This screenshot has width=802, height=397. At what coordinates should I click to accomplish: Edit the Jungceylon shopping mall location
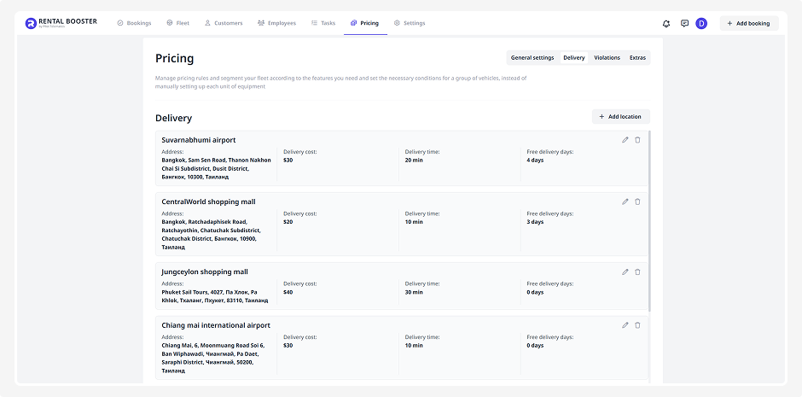[x=625, y=271]
